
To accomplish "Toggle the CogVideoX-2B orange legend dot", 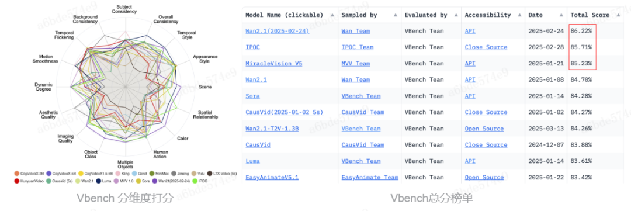I will click(x=17, y=174).
